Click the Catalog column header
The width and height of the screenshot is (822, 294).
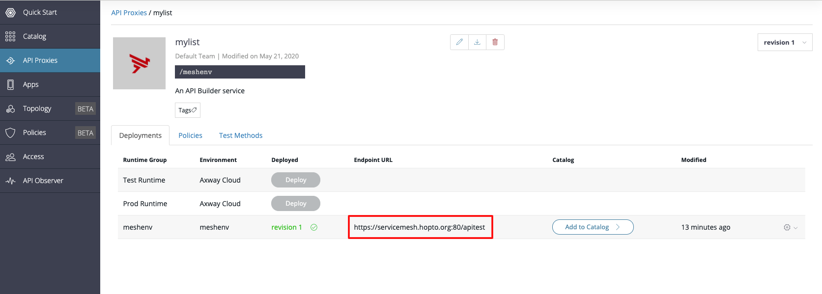(563, 160)
